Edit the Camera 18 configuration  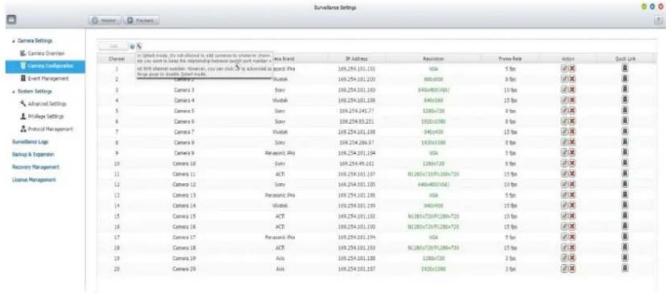pos(565,248)
